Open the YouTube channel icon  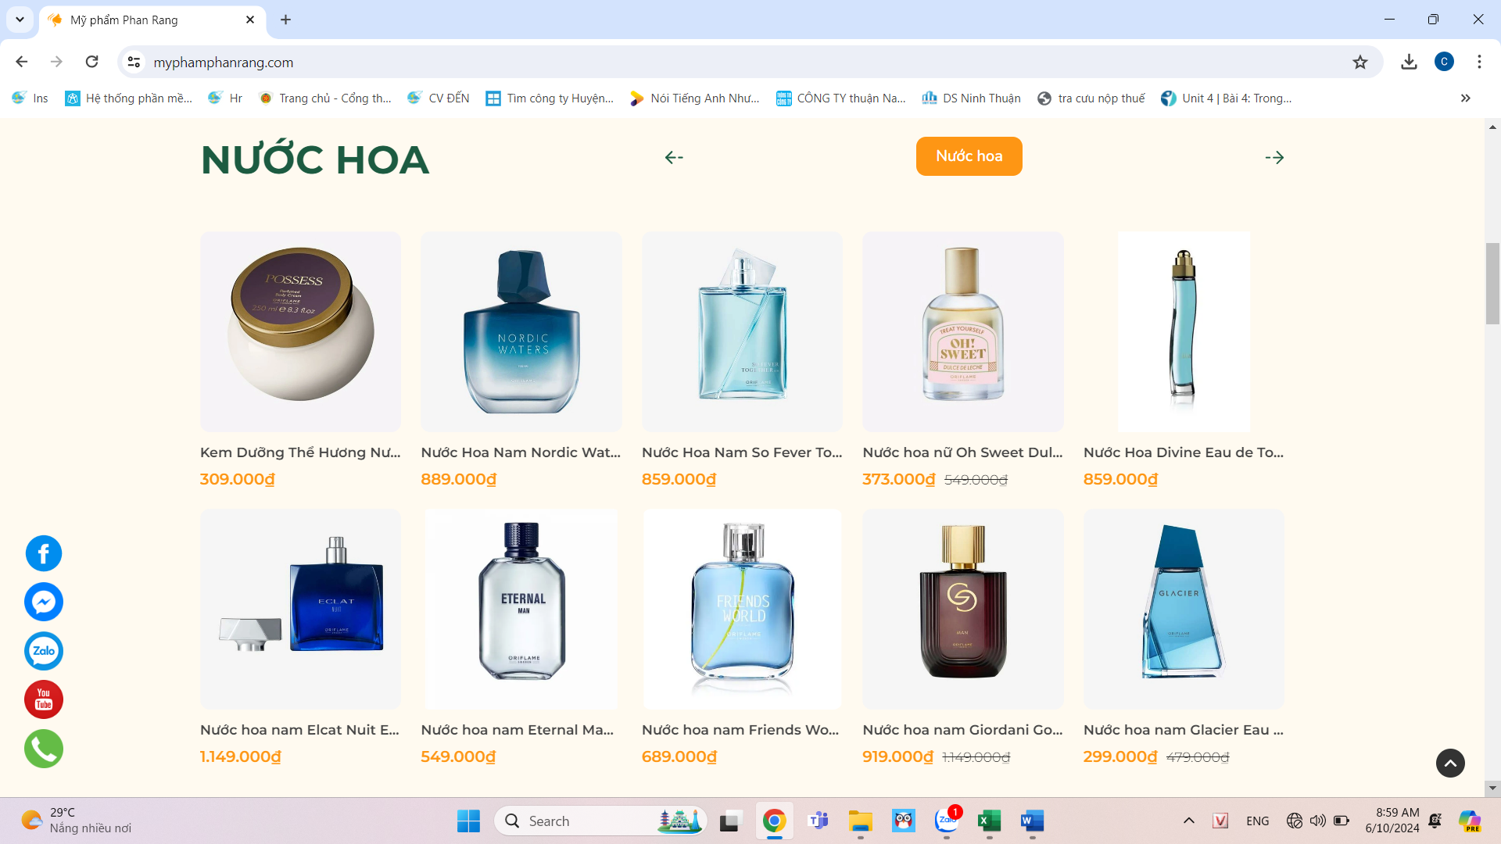(x=44, y=699)
